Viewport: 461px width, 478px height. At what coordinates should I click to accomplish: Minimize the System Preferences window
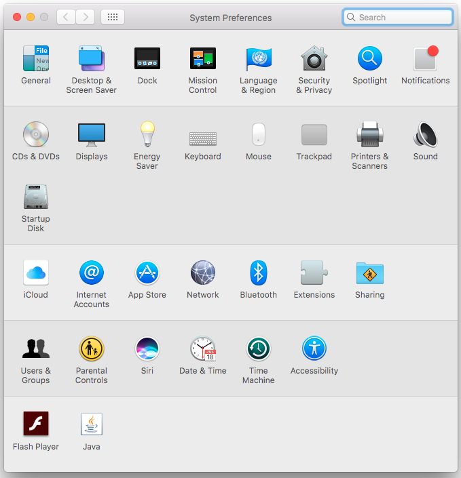31,17
